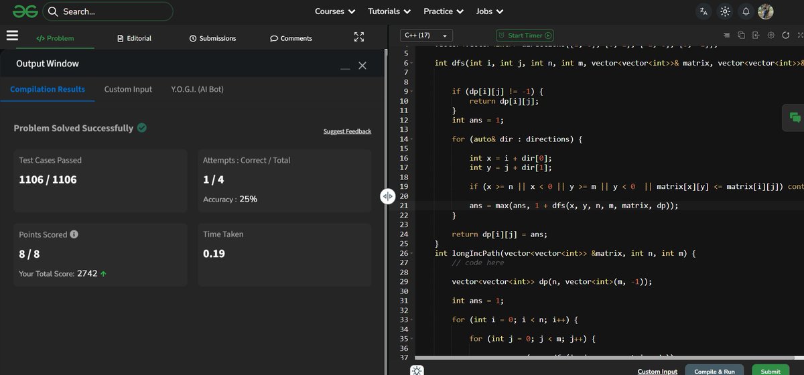Viewport: 804px width, 375px height.
Task: Click the '// code here' comment line
Action: (x=478, y=262)
